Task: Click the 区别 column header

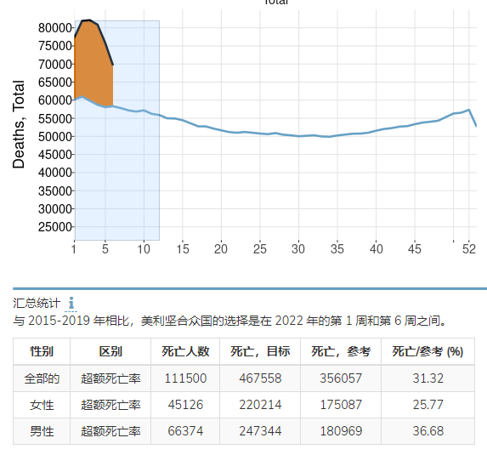Action: click(x=110, y=351)
